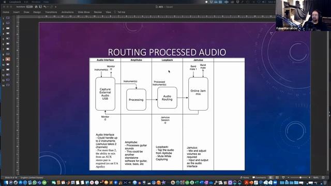Switch to the Draw tab
The height and width of the screenshot is (186, 331).
pyautogui.click(x=26, y=12)
